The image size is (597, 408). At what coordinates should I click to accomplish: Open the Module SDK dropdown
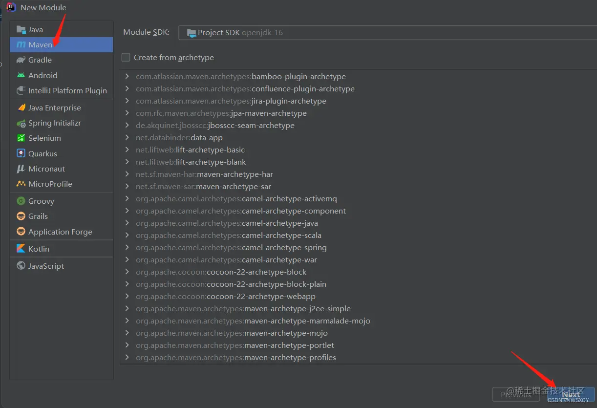coord(387,33)
